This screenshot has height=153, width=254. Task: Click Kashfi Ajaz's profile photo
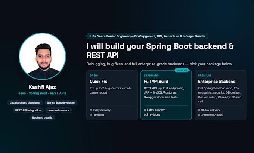(43, 56)
